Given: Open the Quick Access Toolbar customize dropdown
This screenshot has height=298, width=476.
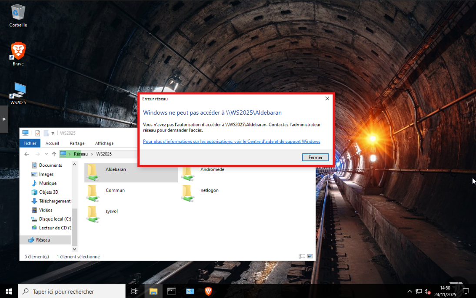Looking at the screenshot, I should [53, 133].
